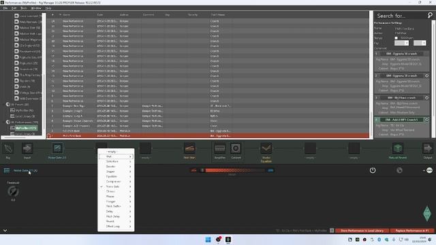Viewport: 436px width, 245px height.
Task: Toggle slot 4 enable button
Action: tap(427, 120)
